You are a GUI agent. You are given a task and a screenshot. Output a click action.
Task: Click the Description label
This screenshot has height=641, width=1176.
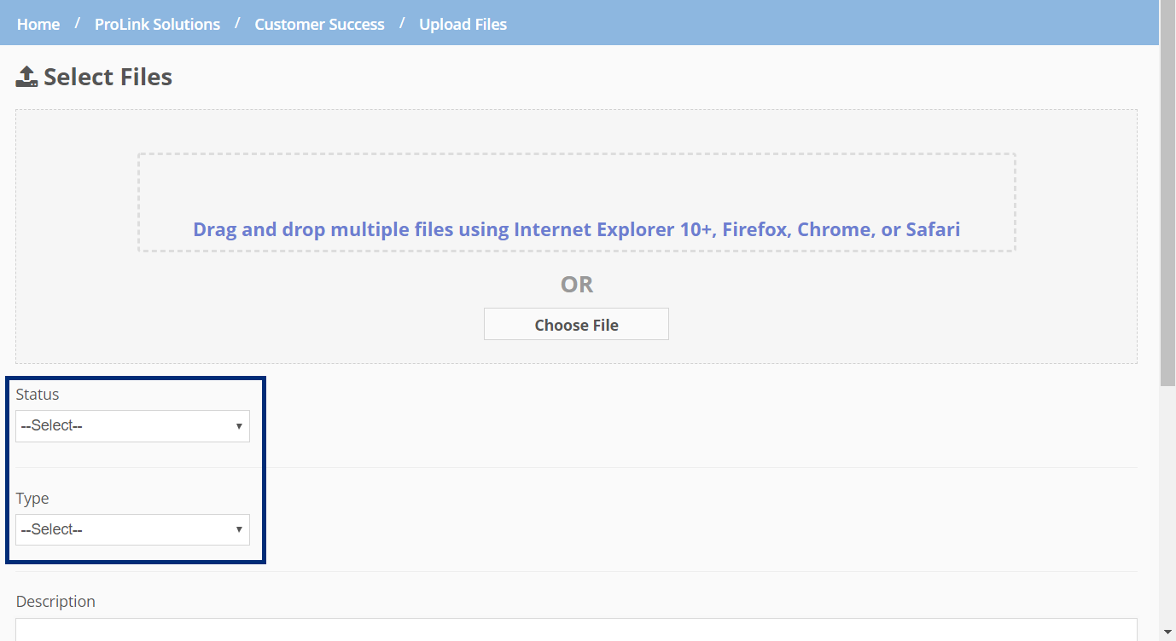(55, 602)
